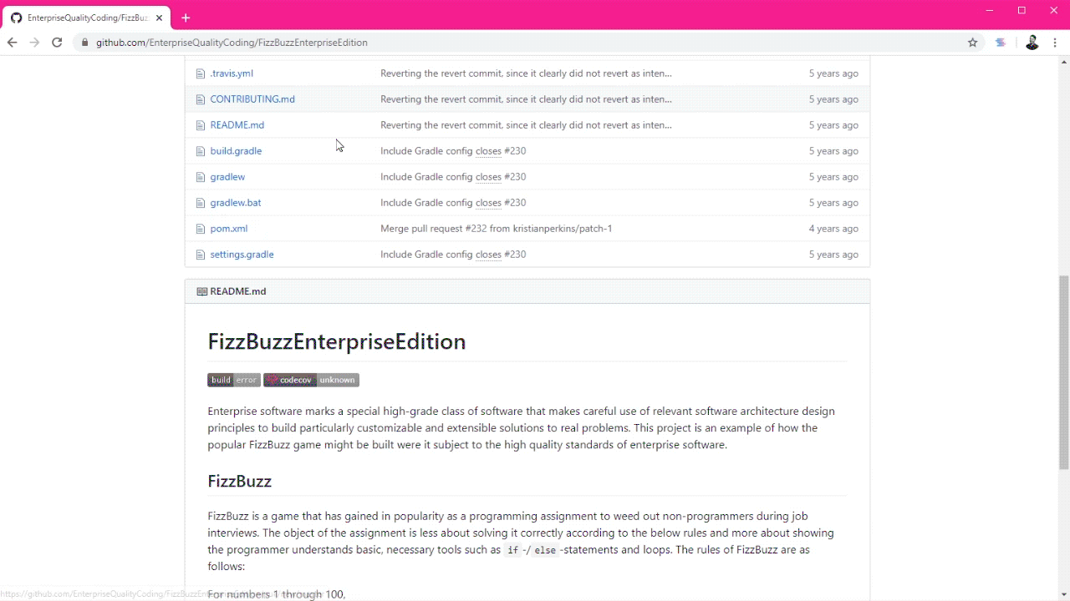Click the file icon next to README.md row
1070x601 pixels.
pos(200,125)
